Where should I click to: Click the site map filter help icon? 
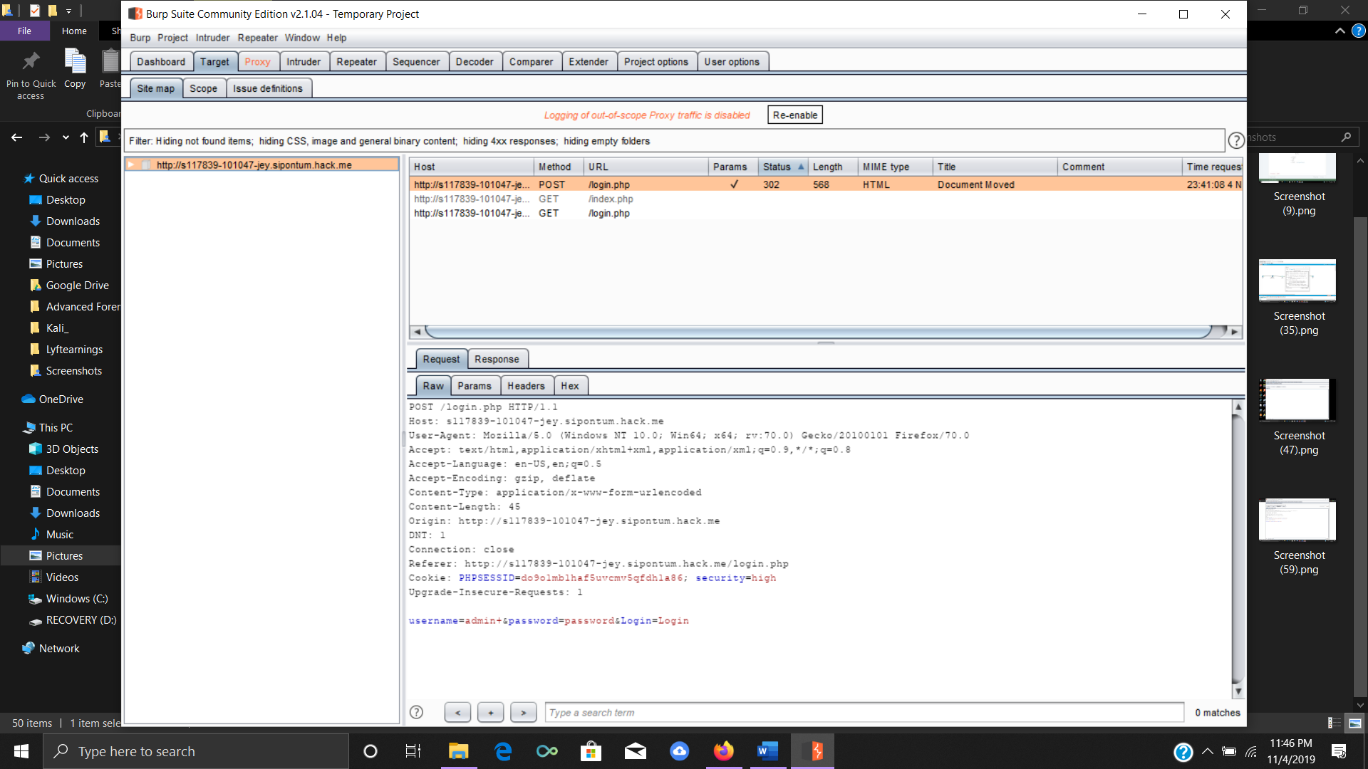click(x=1235, y=140)
